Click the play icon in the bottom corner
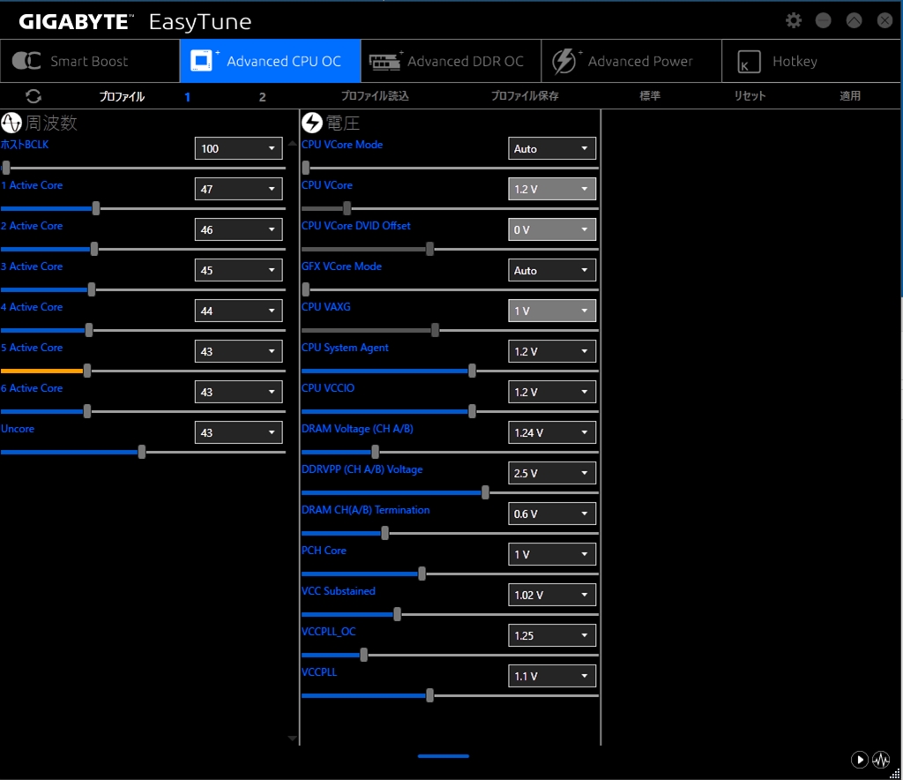This screenshot has height=780, width=903. click(859, 760)
